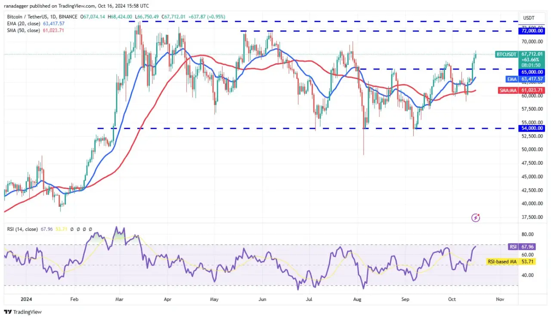Click the purple RSI axis label
This screenshot has width=551, height=319.
tap(513, 247)
